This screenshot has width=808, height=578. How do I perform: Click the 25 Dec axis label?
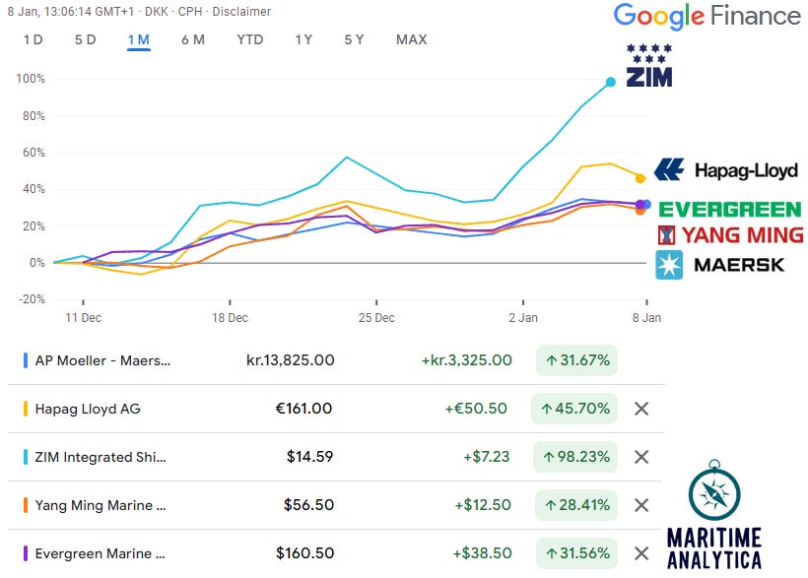pyautogui.click(x=376, y=318)
